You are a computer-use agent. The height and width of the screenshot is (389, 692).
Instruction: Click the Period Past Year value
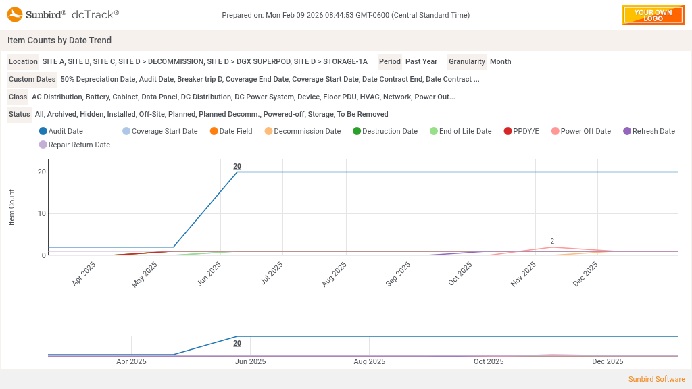[421, 61]
